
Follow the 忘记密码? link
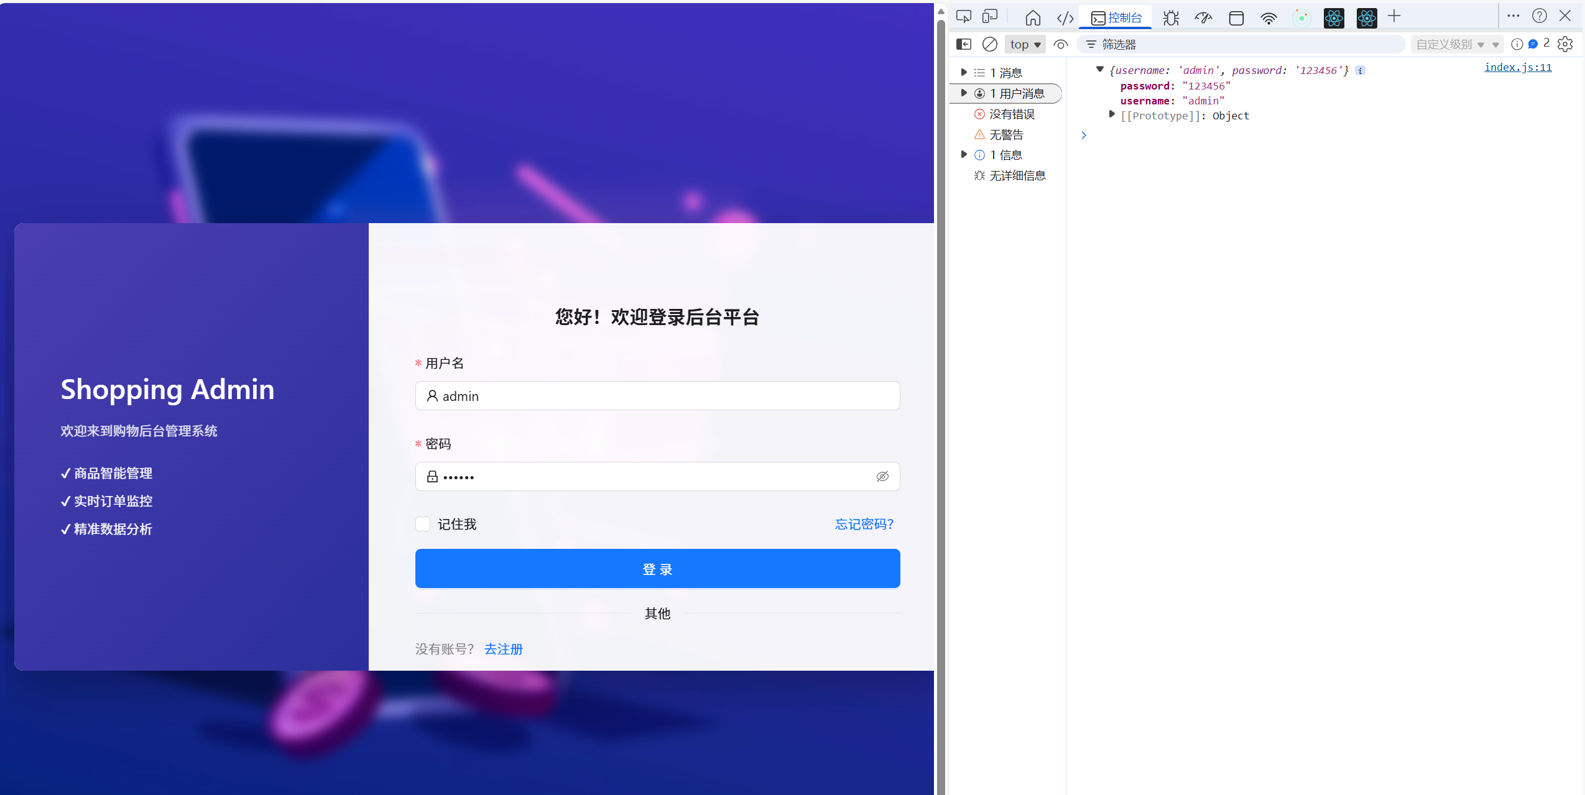(864, 524)
